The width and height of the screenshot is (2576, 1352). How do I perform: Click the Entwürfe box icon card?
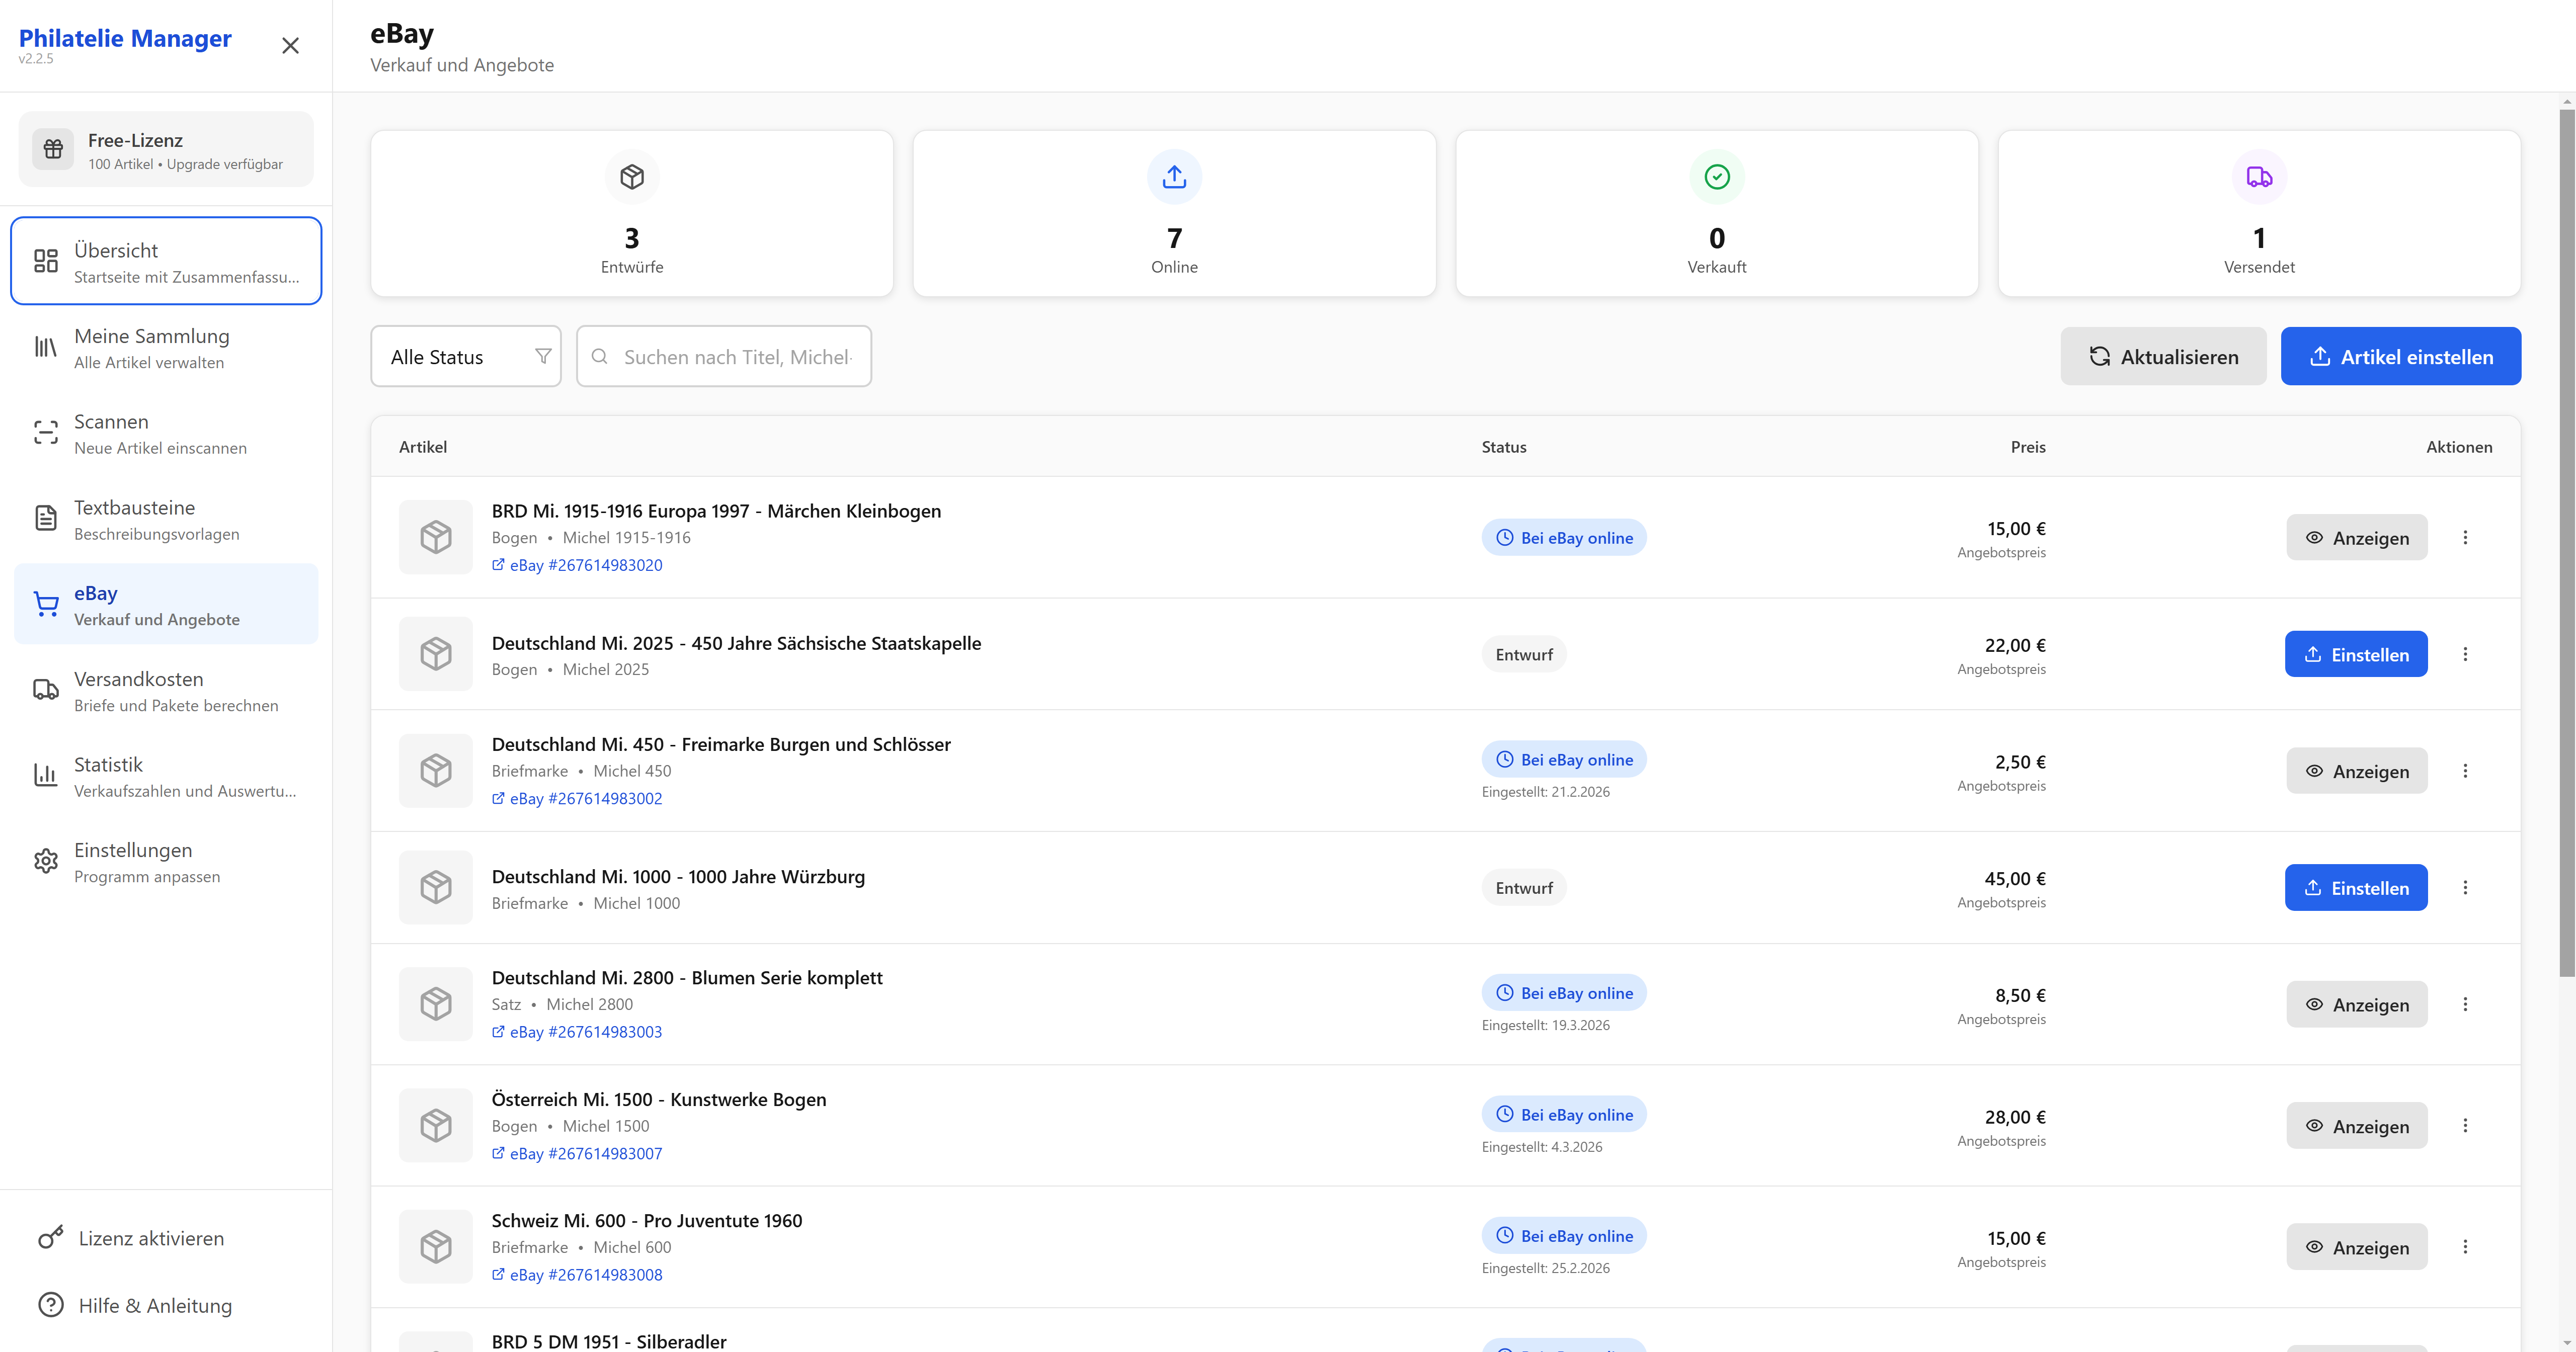(632, 213)
